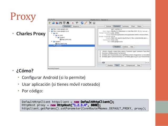Click the folder icon beside intl/
This screenshot has height=126, width=168.
click(54, 33)
